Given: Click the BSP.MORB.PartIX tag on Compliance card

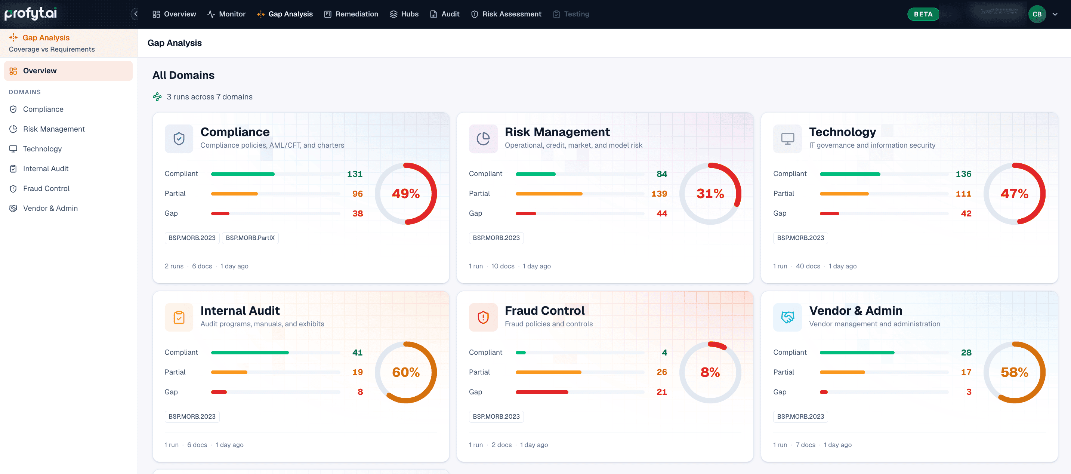Looking at the screenshot, I should point(250,238).
